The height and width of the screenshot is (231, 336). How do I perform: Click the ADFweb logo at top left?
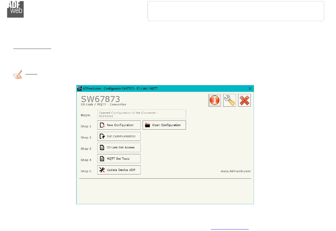coord(15,10)
